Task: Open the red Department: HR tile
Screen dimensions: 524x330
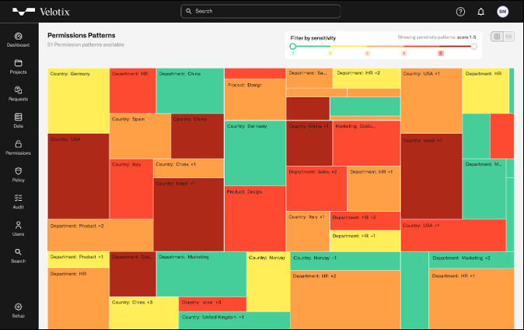Action: point(133,91)
